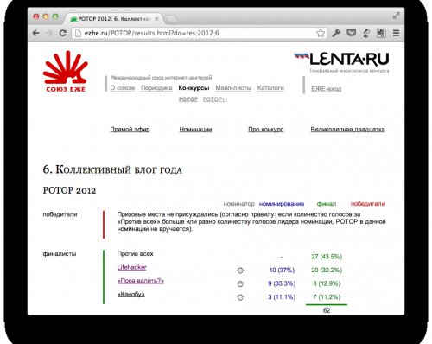
Task: Click the Союз ЕЖЕ hedgehog logo
Action: (66, 72)
